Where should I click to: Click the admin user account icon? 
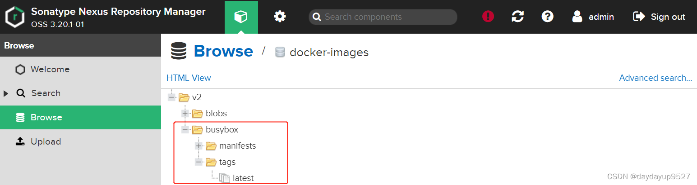pyautogui.click(x=577, y=17)
